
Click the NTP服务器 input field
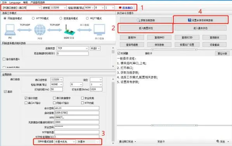(77, 132)
